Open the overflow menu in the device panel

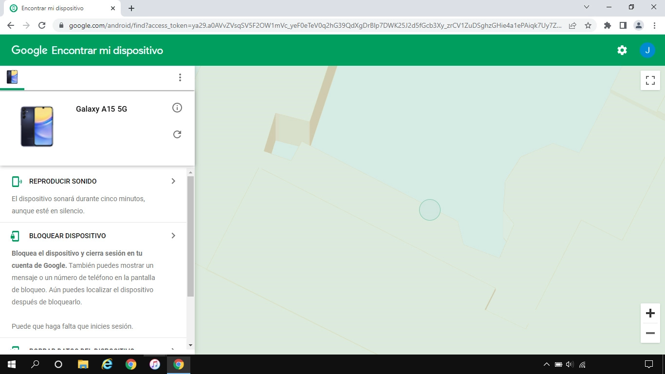(180, 77)
